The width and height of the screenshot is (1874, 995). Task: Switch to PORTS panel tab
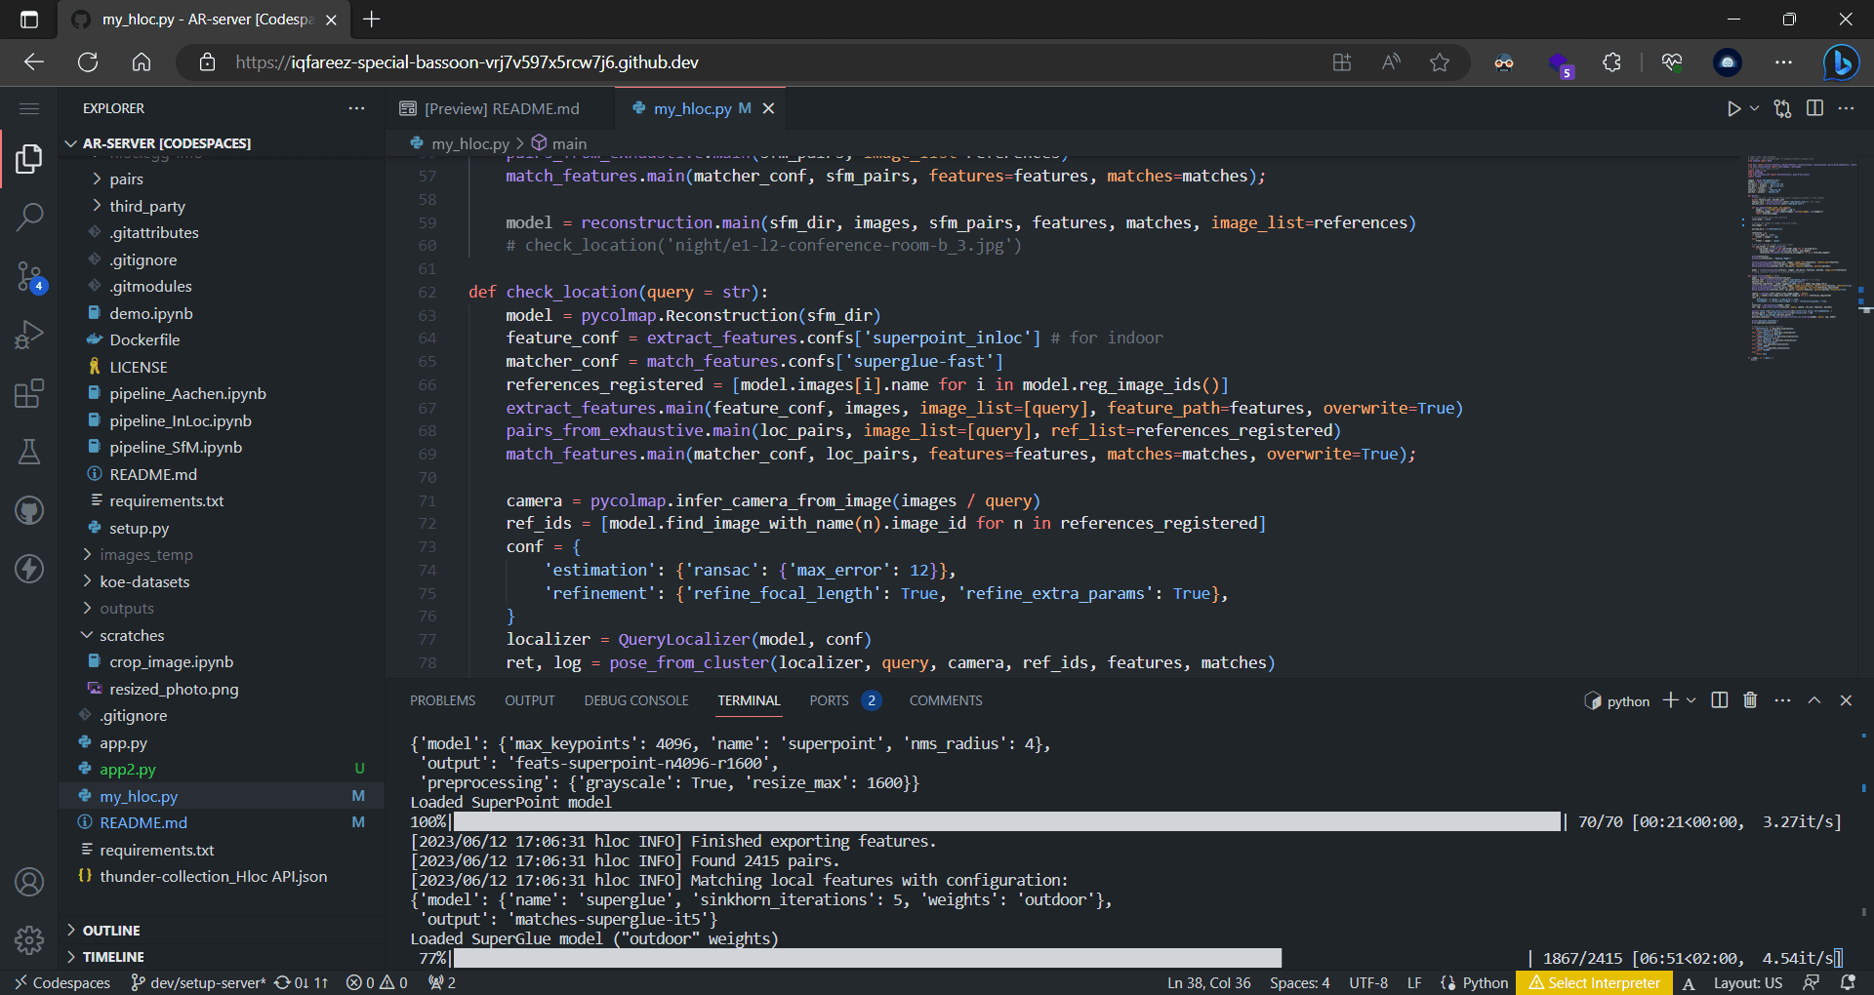click(x=844, y=700)
